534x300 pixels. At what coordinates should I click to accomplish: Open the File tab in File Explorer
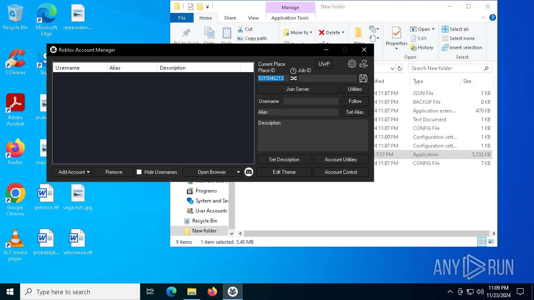(x=182, y=18)
